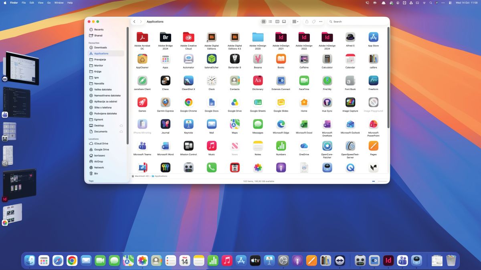This screenshot has width=481, height=270.
Task: Open the group-by dropdown in toolbar
Action: pos(295,22)
